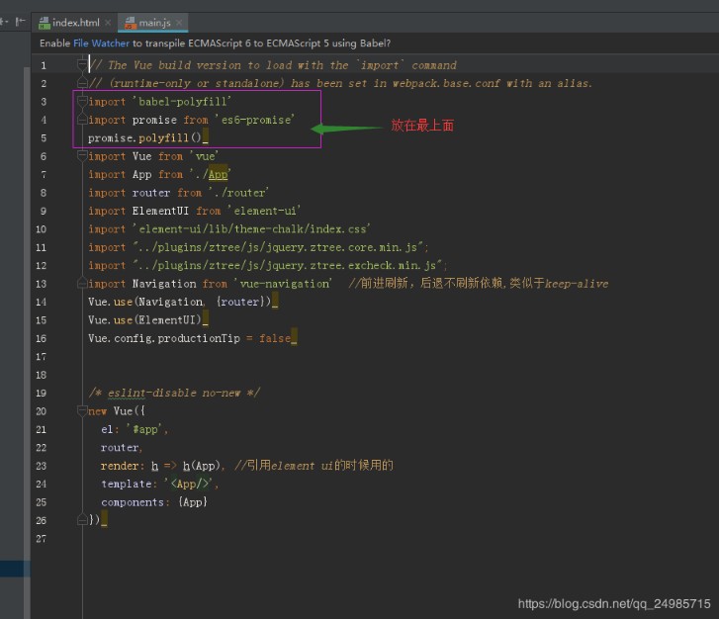Image resolution: width=719 pixels, height=619 pixels.
Task: Click the left panel vertical scrollbar
Action: [29, 297]
